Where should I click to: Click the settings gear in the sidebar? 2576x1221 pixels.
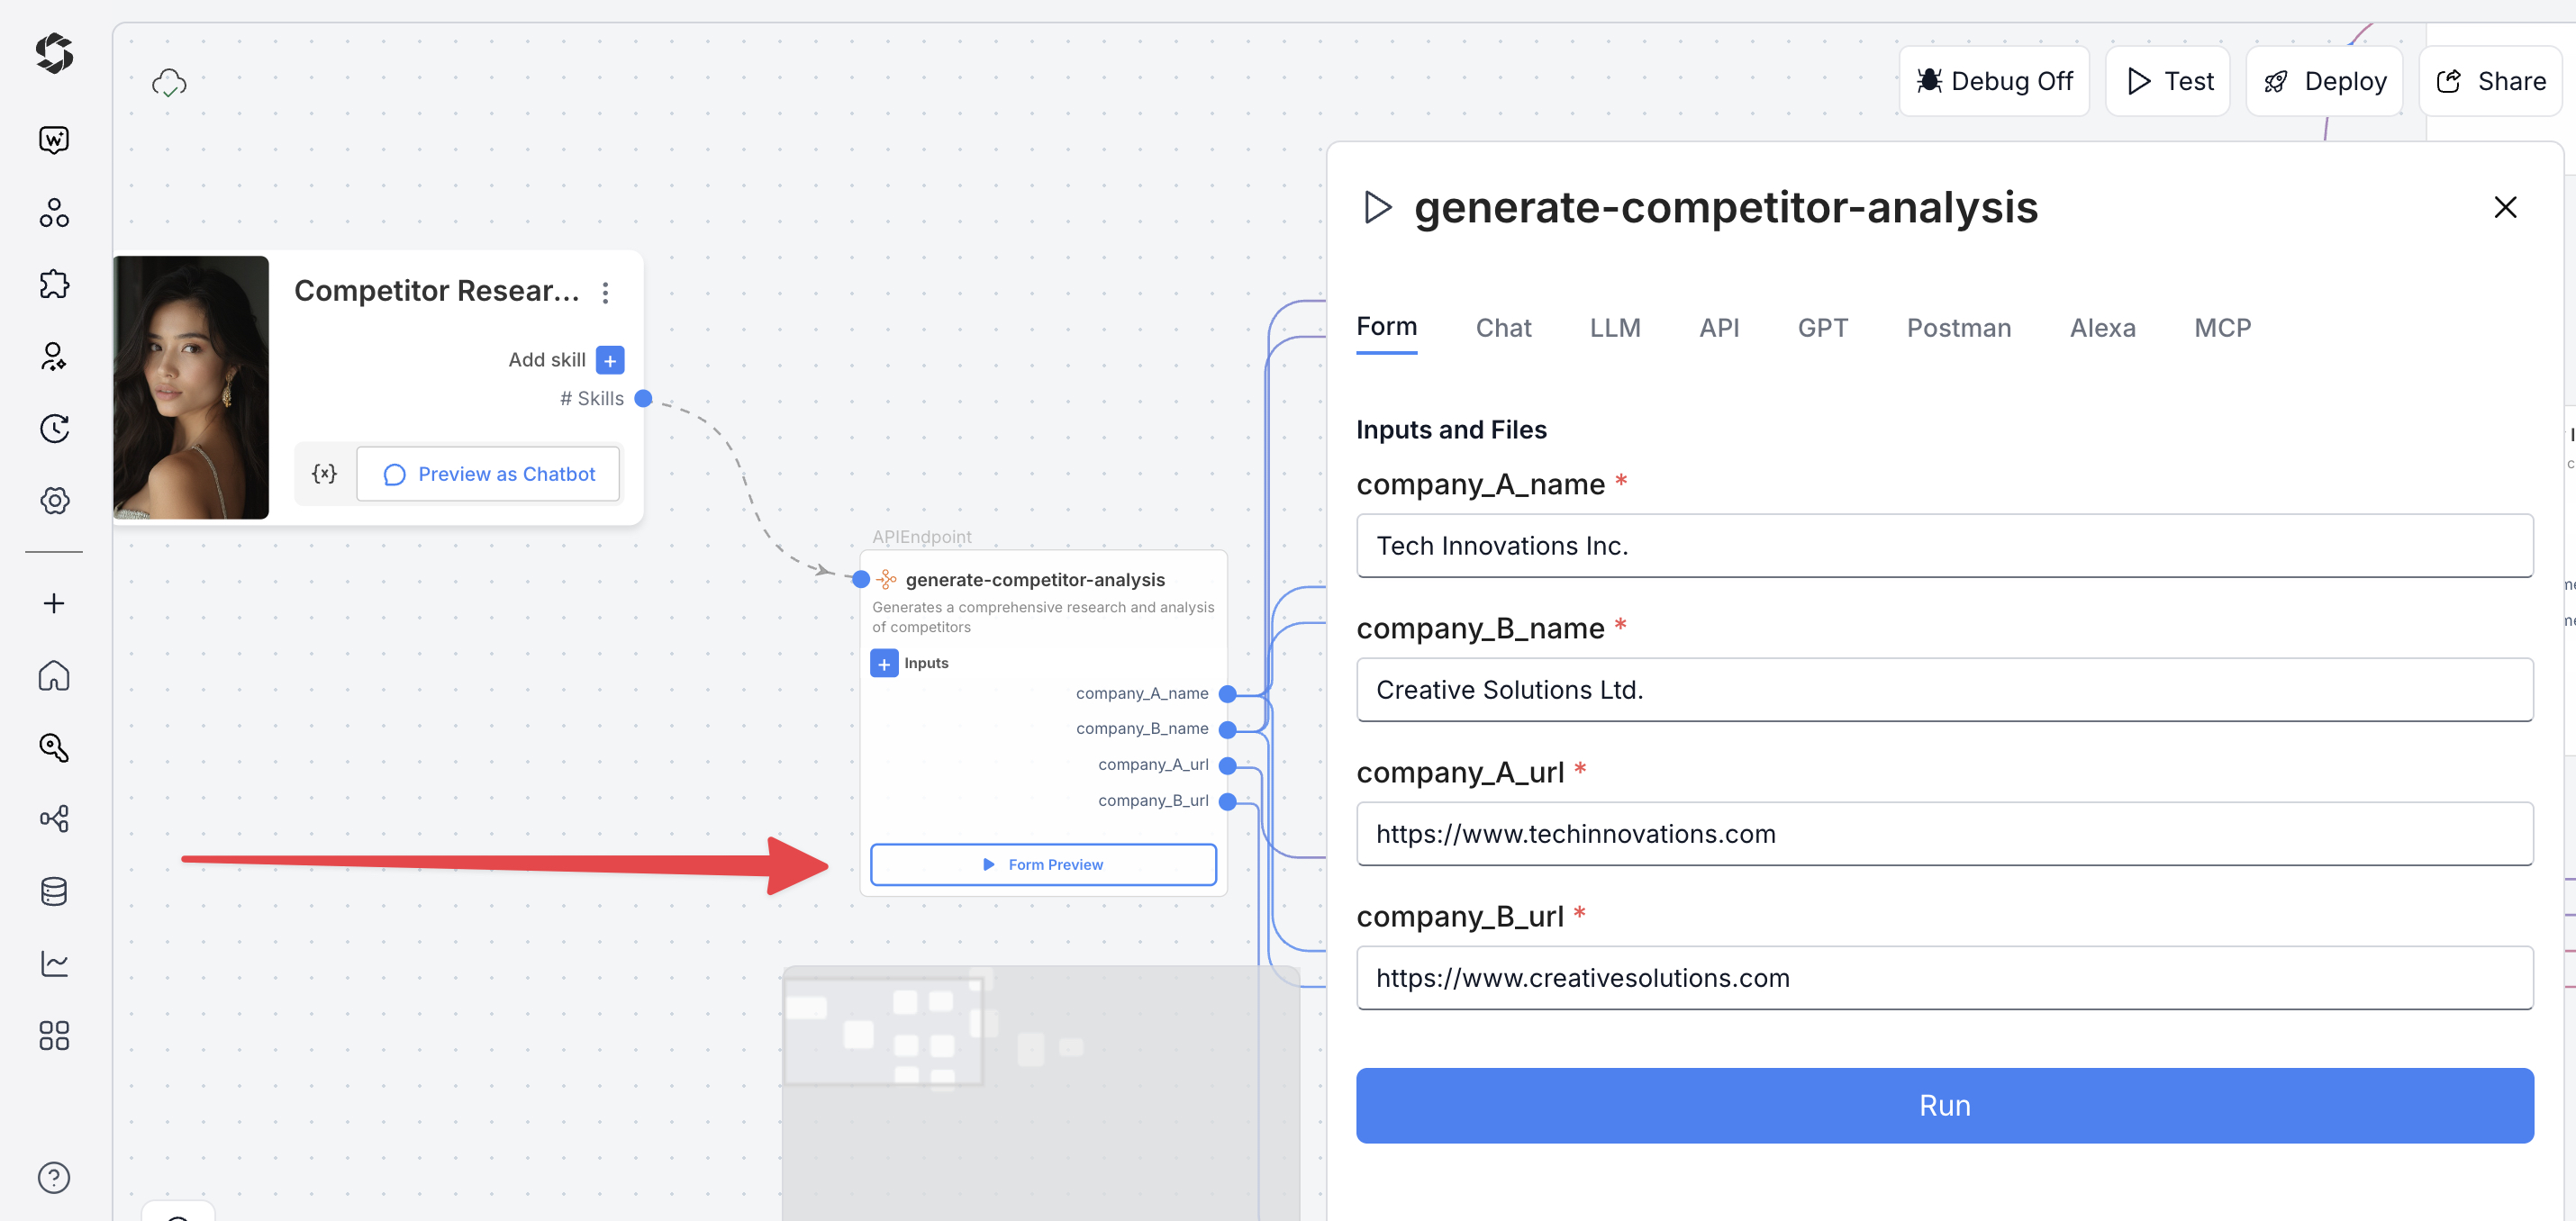tap(54, 500)
